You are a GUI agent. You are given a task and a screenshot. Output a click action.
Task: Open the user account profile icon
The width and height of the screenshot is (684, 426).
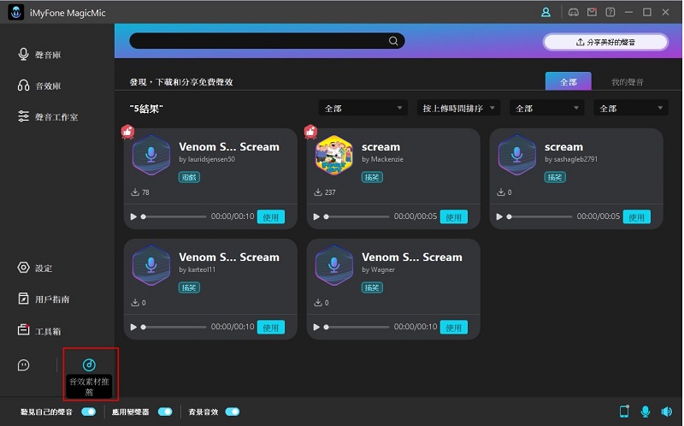(545, 12)
